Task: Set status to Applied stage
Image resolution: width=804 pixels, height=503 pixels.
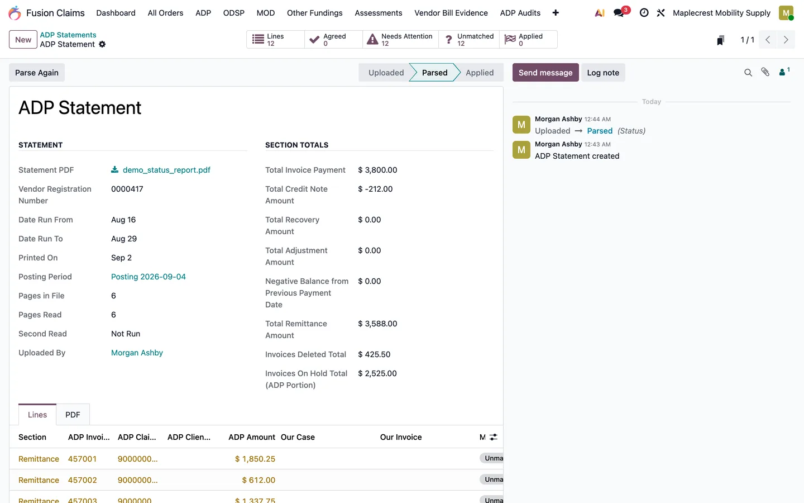Action: 480,73
